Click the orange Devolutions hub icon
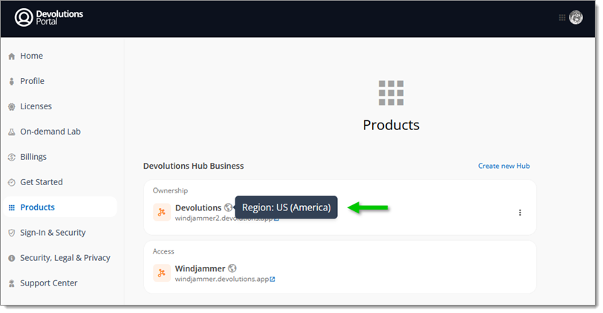The image size is (603, 313). [162, 213]
